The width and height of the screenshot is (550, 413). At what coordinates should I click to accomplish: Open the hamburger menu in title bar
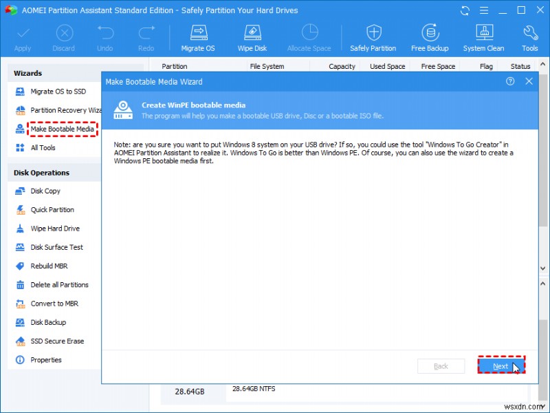point(484,10)
